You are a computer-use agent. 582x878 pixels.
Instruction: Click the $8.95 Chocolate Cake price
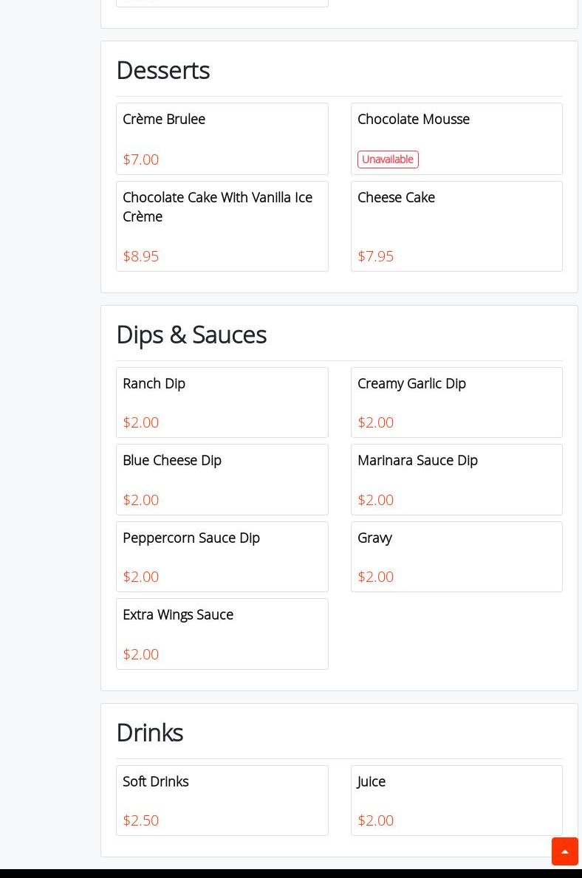(x=140, y=256)
